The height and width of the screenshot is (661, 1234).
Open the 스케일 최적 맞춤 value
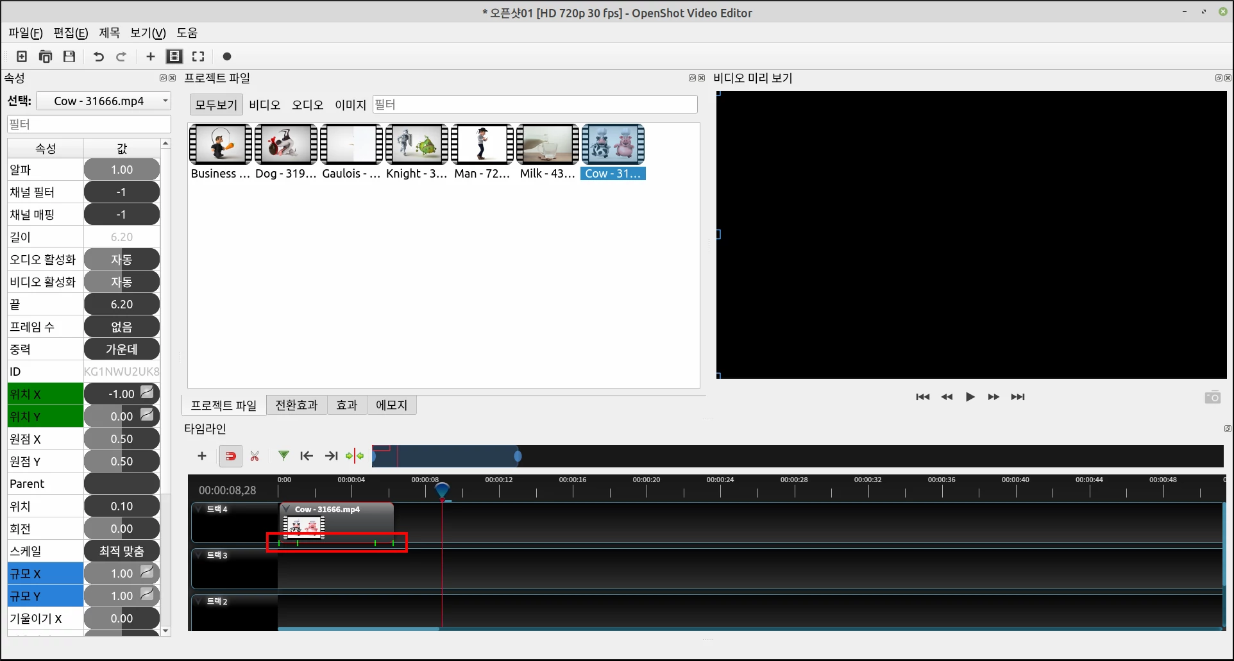coord(122,551)
